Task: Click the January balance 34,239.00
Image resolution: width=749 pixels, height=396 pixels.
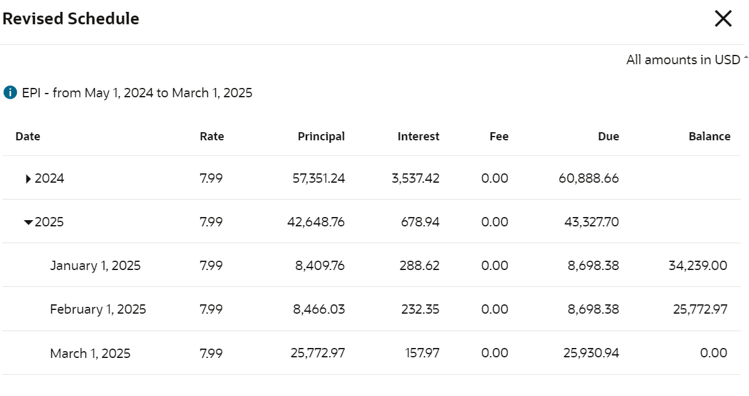Action: pos(697,266)
